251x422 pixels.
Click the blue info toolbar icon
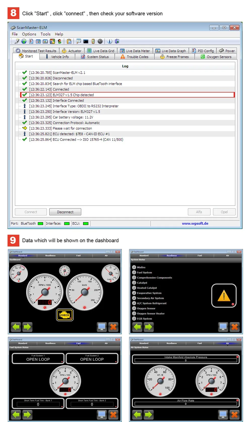coord(110,41)
